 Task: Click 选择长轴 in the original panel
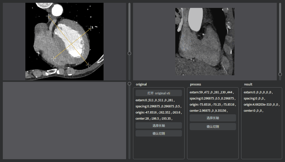click(x=159, y=126)
